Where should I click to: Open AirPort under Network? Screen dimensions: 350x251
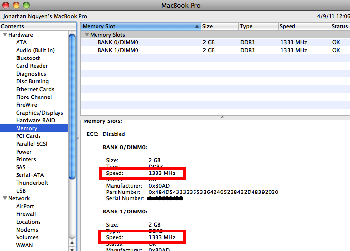pyautogui.click(x=25, y=206)
